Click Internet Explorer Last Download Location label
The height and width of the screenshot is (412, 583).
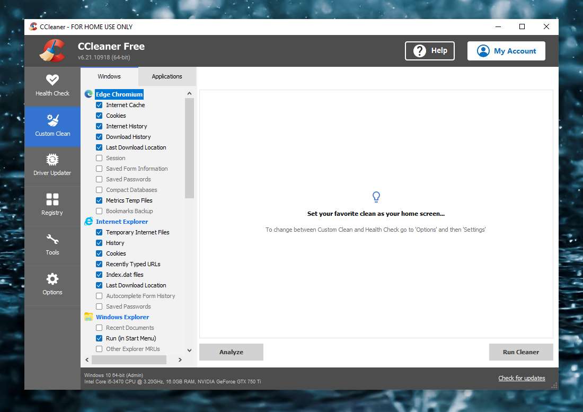tap(136, 285)
